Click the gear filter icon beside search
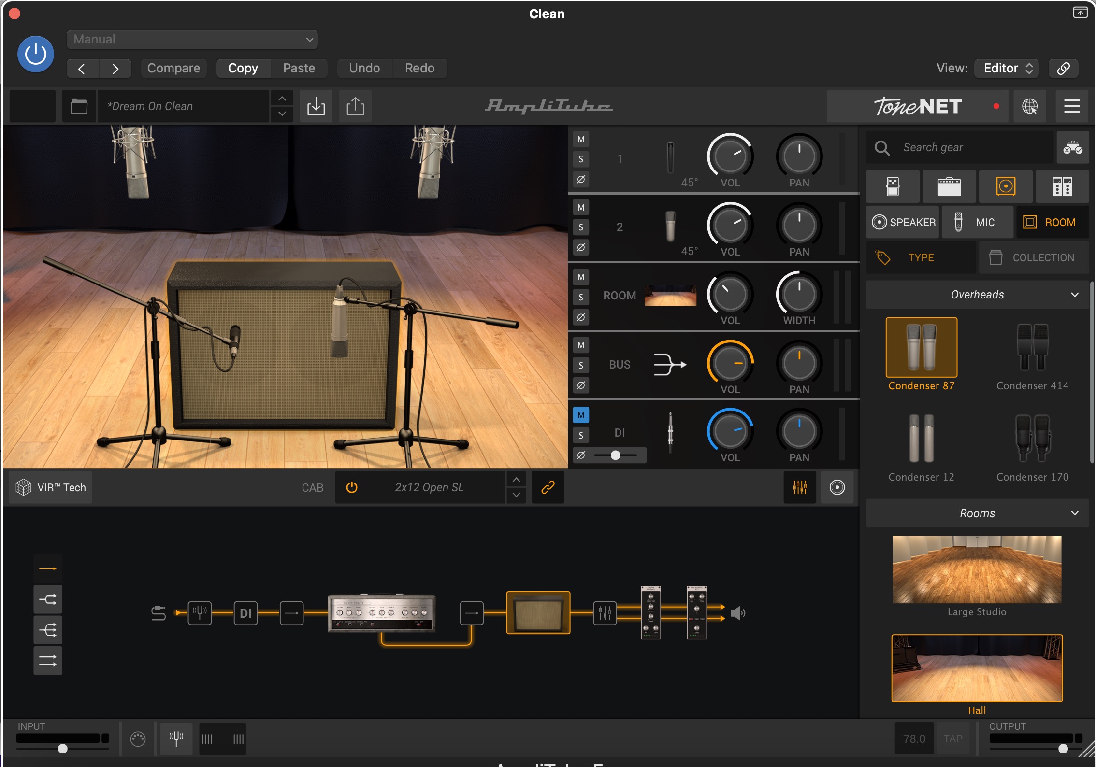The height and width of the screenshot is (767, 1096). click(1072, 147)
